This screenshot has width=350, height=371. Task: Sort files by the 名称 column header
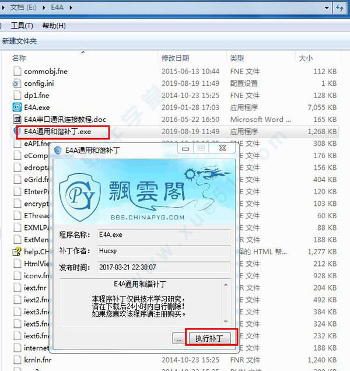19,58
